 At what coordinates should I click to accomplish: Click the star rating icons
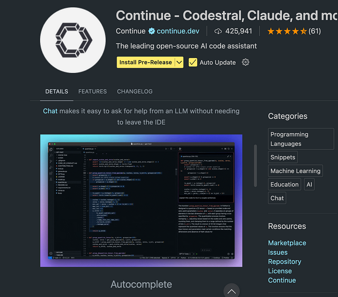286,31
